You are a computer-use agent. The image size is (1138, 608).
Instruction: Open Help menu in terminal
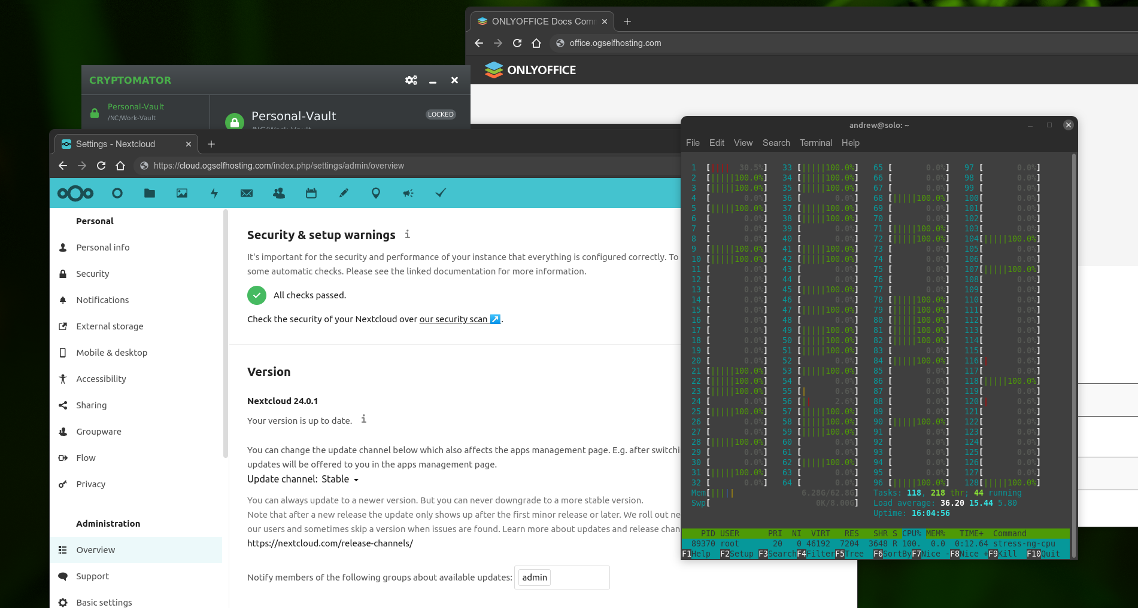(850, 143)
